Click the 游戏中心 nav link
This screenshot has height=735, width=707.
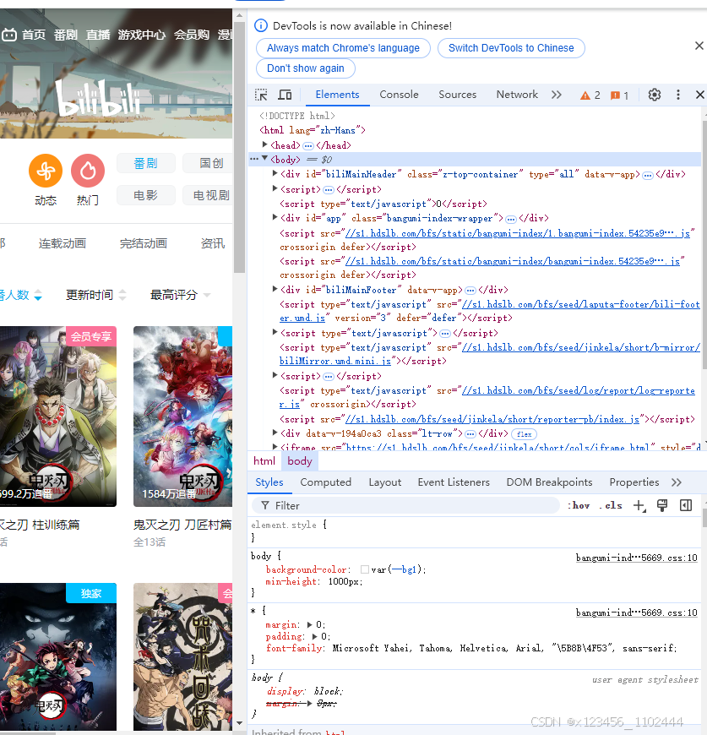point(142,35)
